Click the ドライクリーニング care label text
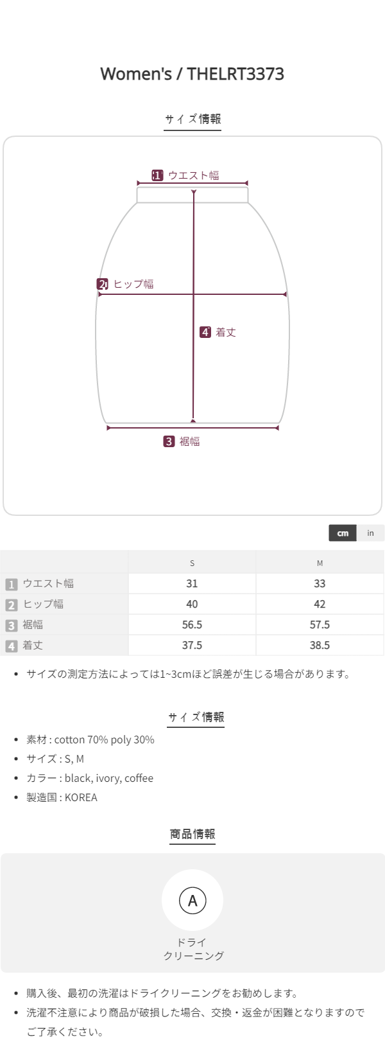The height and width of the screenshot is (1053, 385). [193, 949]
